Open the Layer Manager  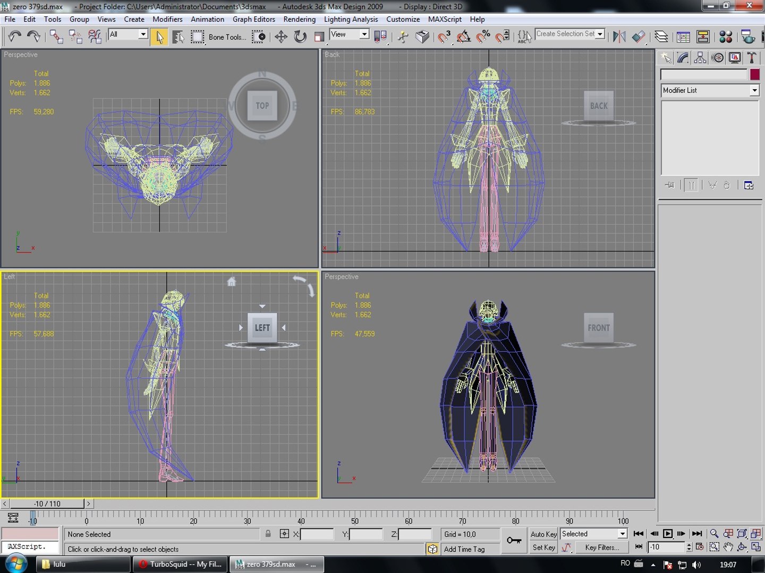[661, 37]
